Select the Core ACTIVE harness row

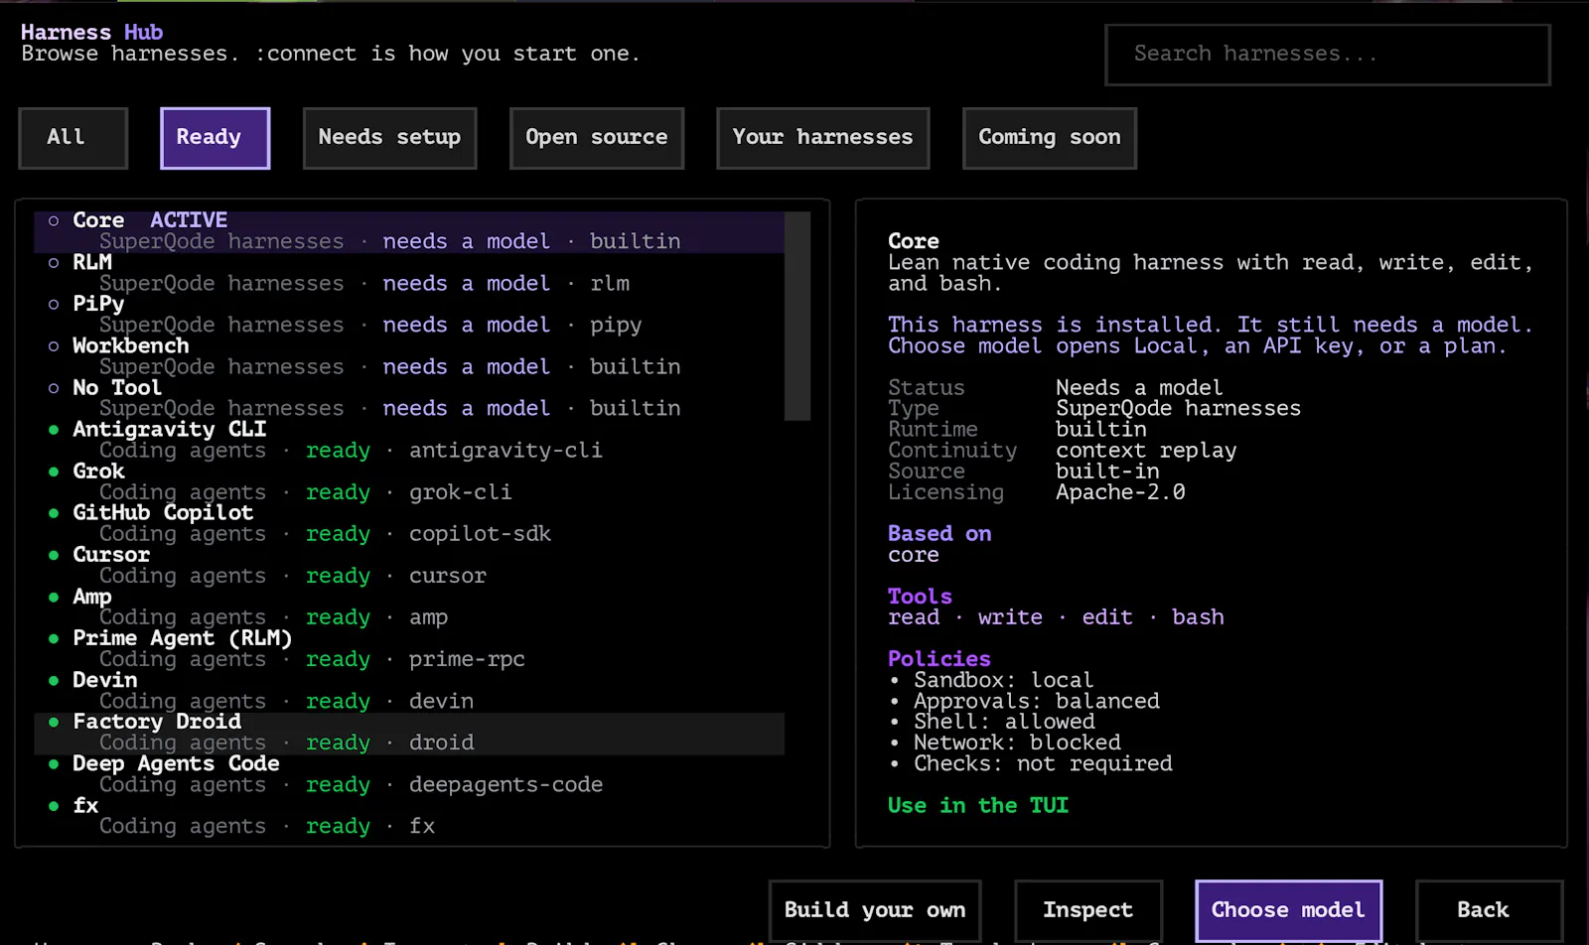(409, 231)
